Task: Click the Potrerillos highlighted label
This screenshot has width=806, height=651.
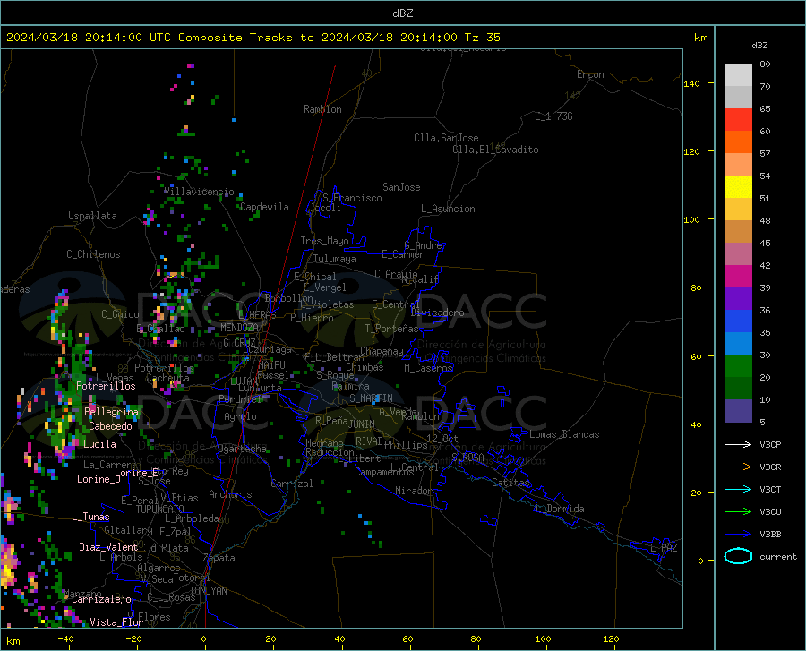Action: (x=106, y=386)
